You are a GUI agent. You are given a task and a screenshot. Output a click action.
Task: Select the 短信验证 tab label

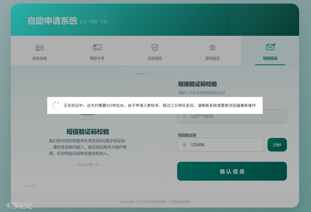pyautogui.click(x=270, y=58)
